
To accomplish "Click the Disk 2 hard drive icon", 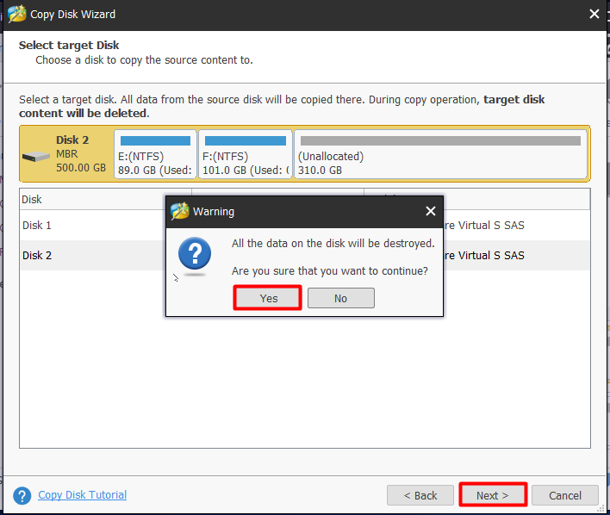I will click(x=36, y=157).
